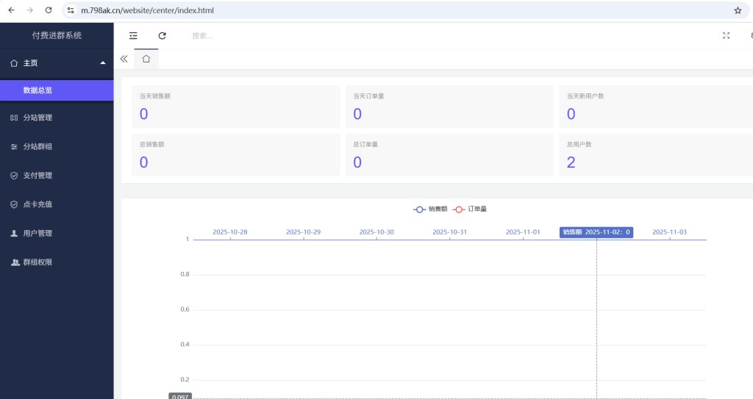
Task: Bookmark this page with star icon
Action: [738, 10]
